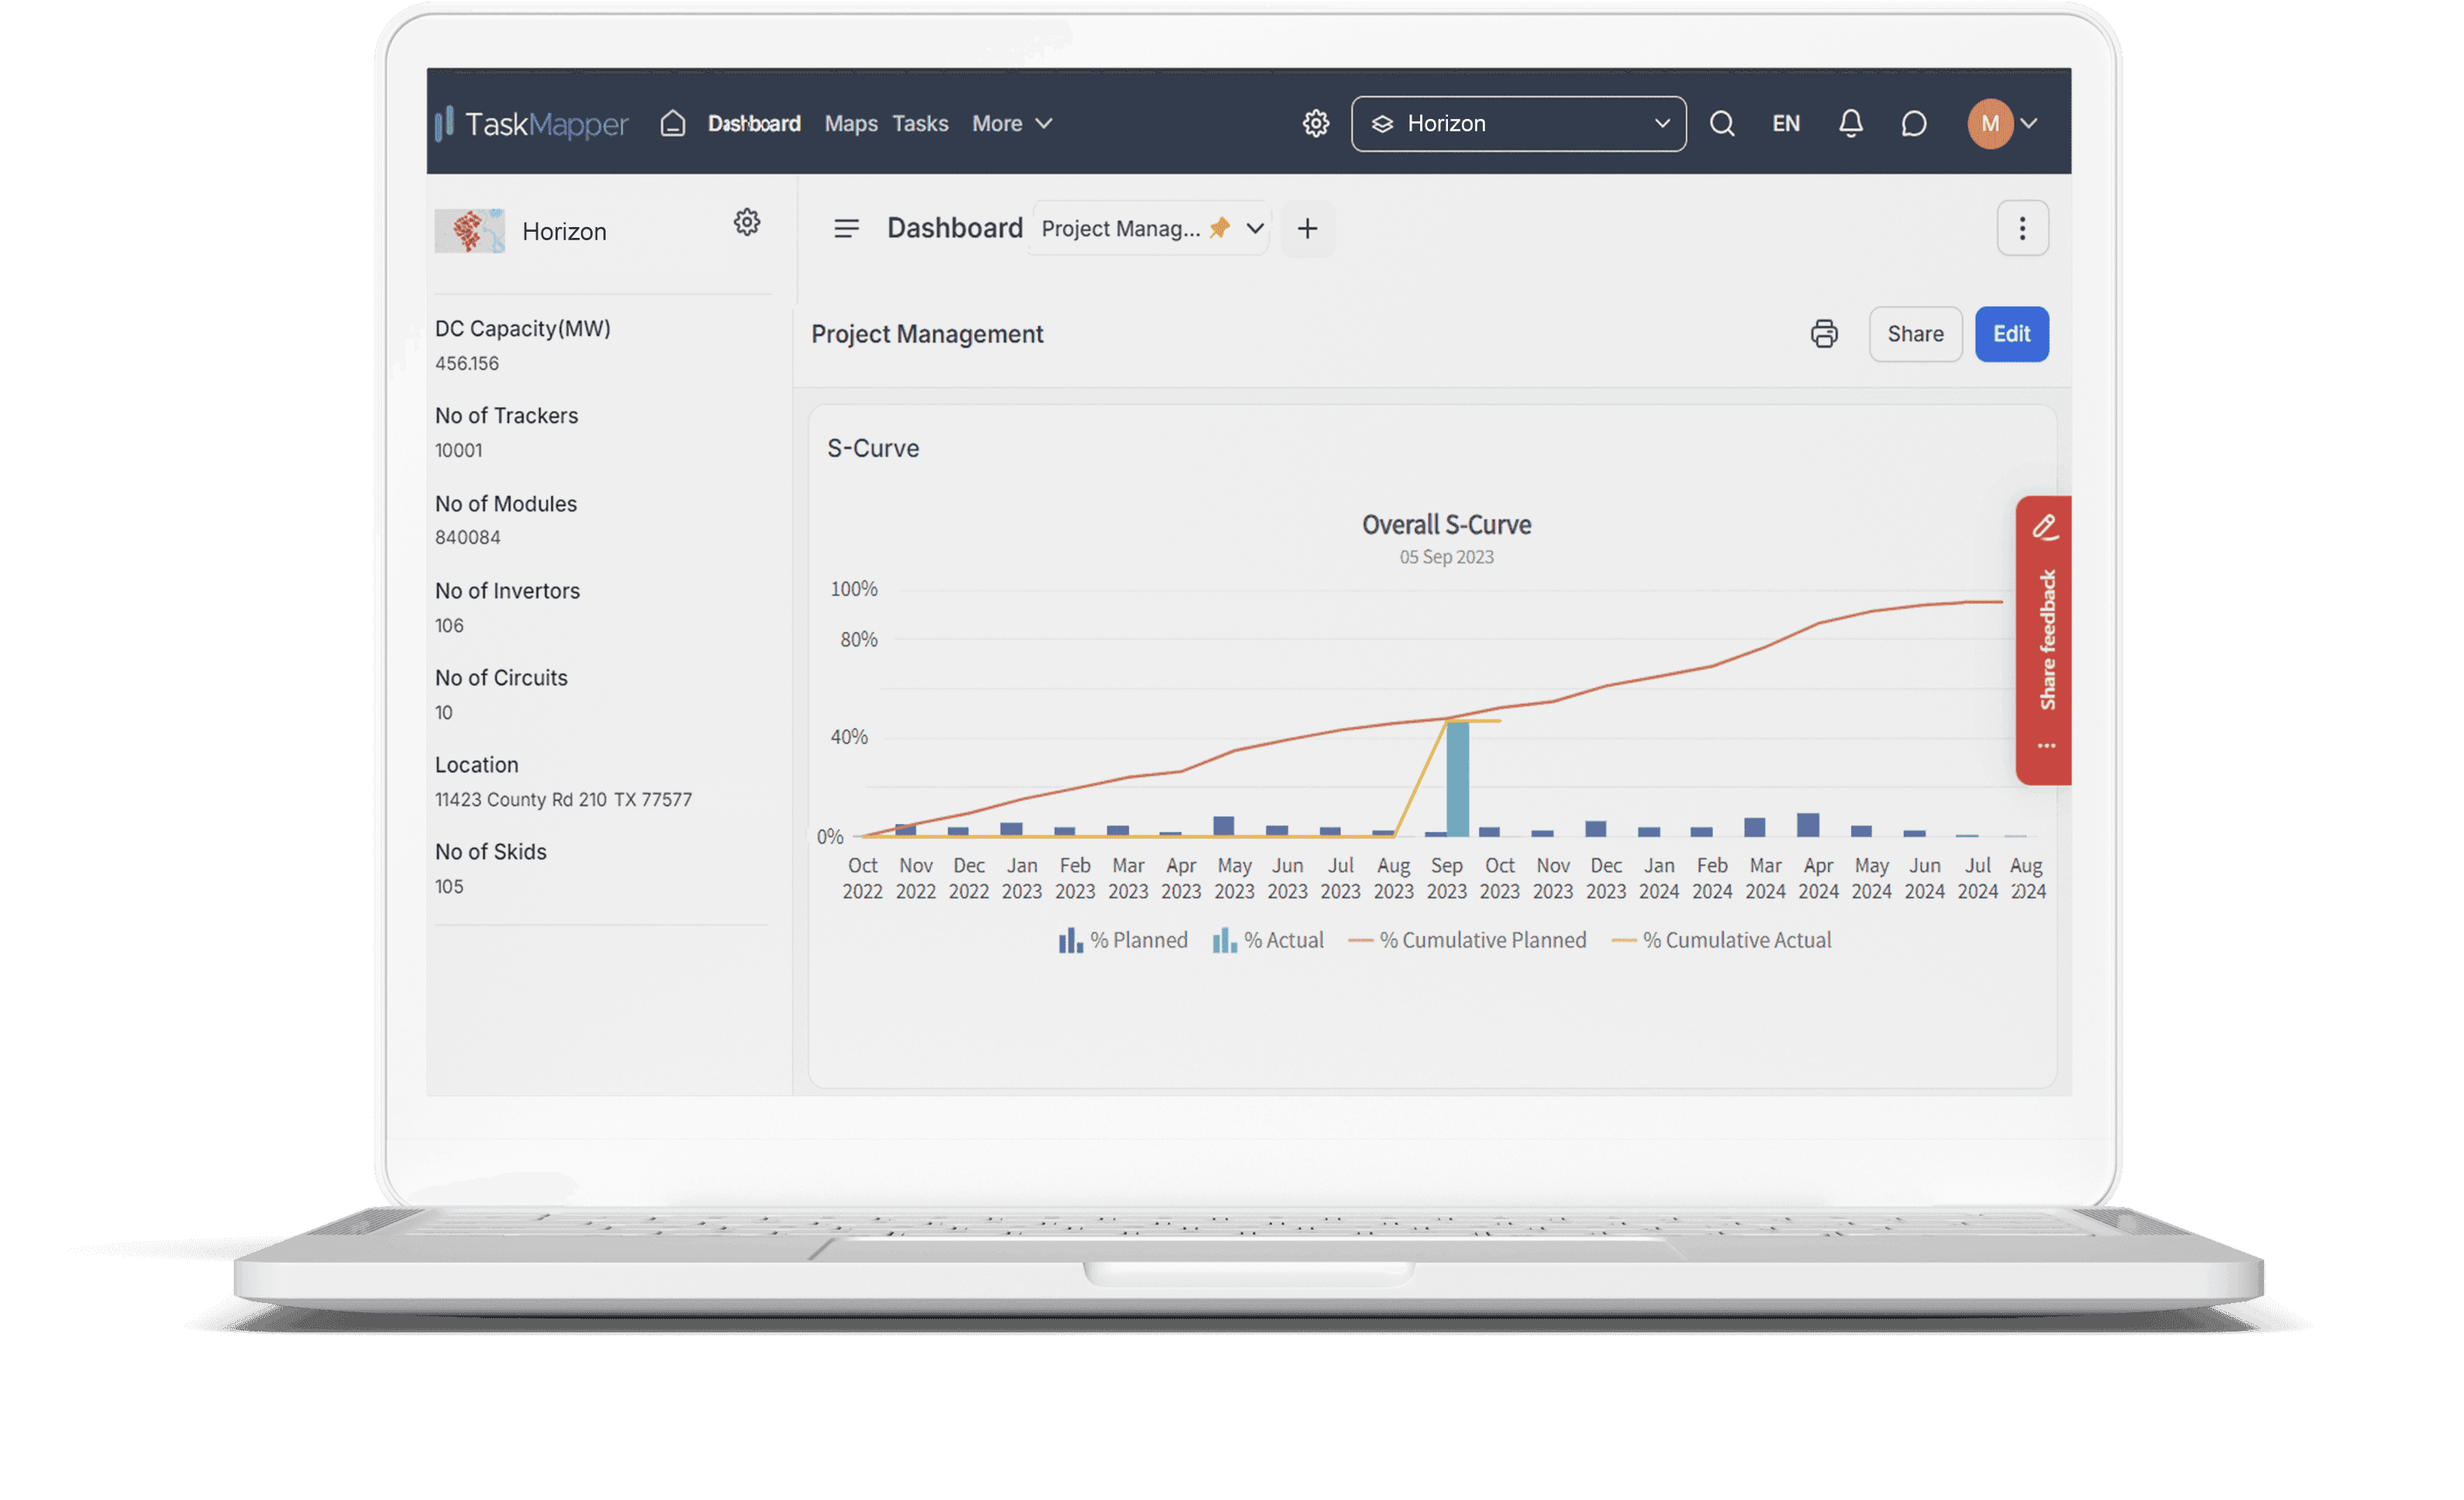This screenshot has height=1500, width=2464.
Task: Toggle % Actual series in legend
Action: [x=1268, y=940]
